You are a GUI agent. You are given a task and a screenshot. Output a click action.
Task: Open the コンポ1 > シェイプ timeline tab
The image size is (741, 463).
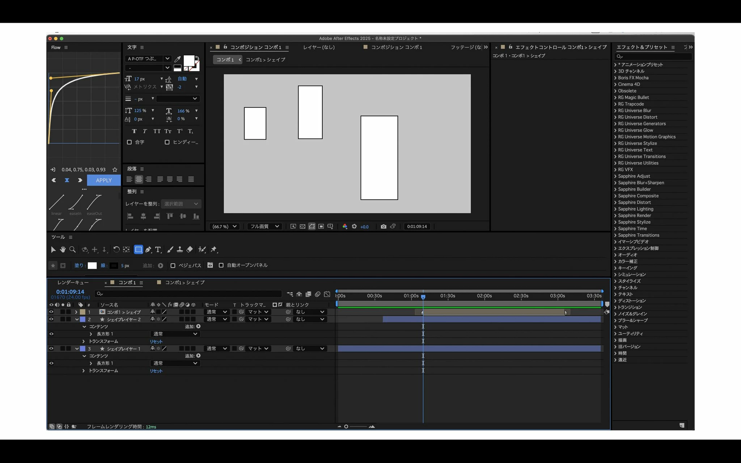(x=185, y=283)
